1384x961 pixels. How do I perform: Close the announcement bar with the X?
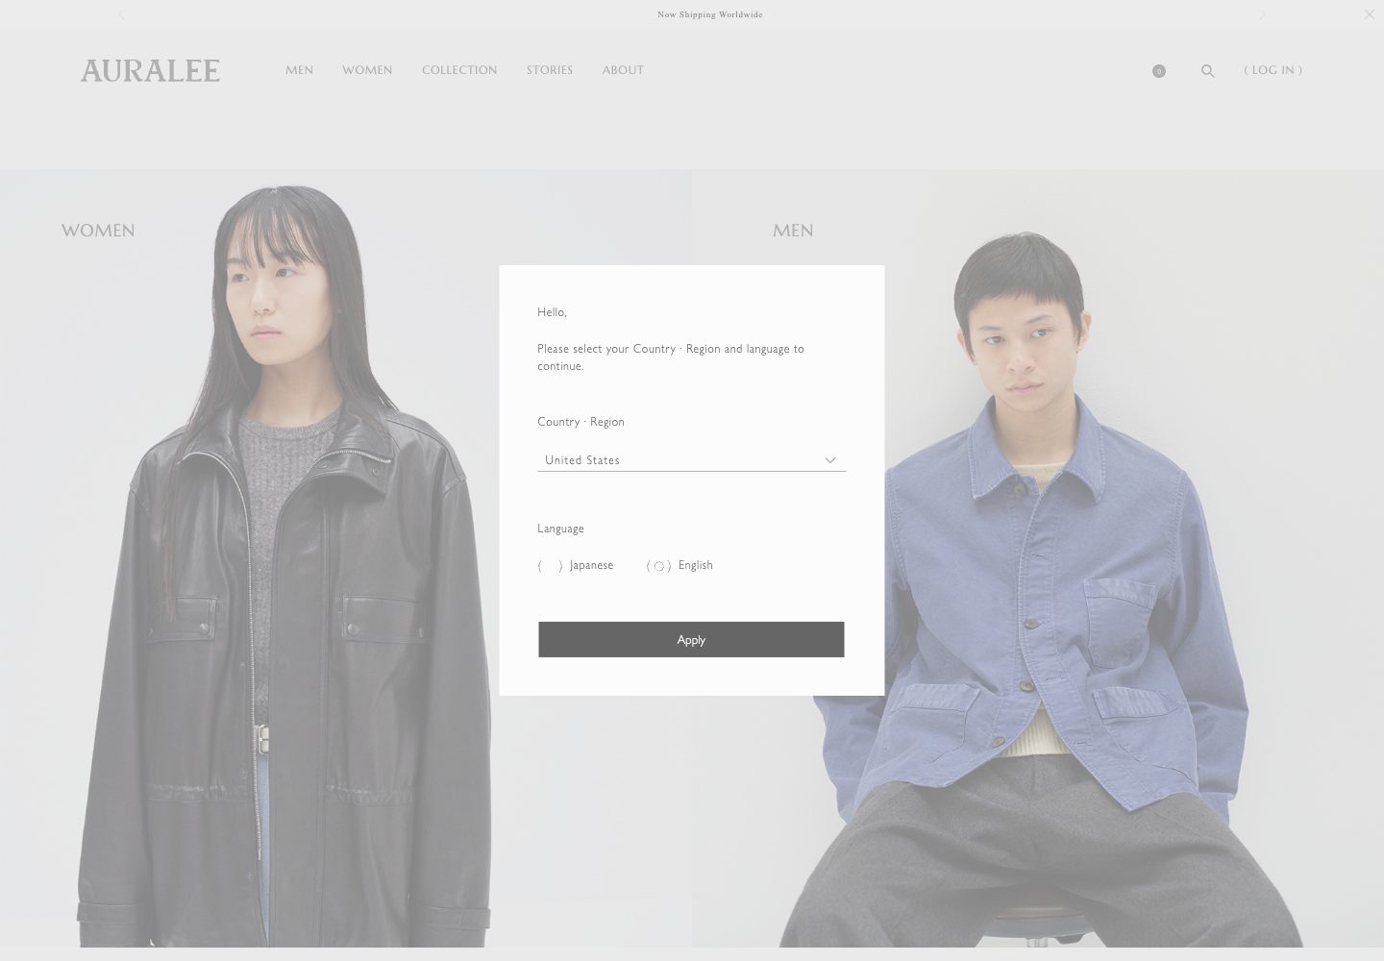tap(1370, 14)
